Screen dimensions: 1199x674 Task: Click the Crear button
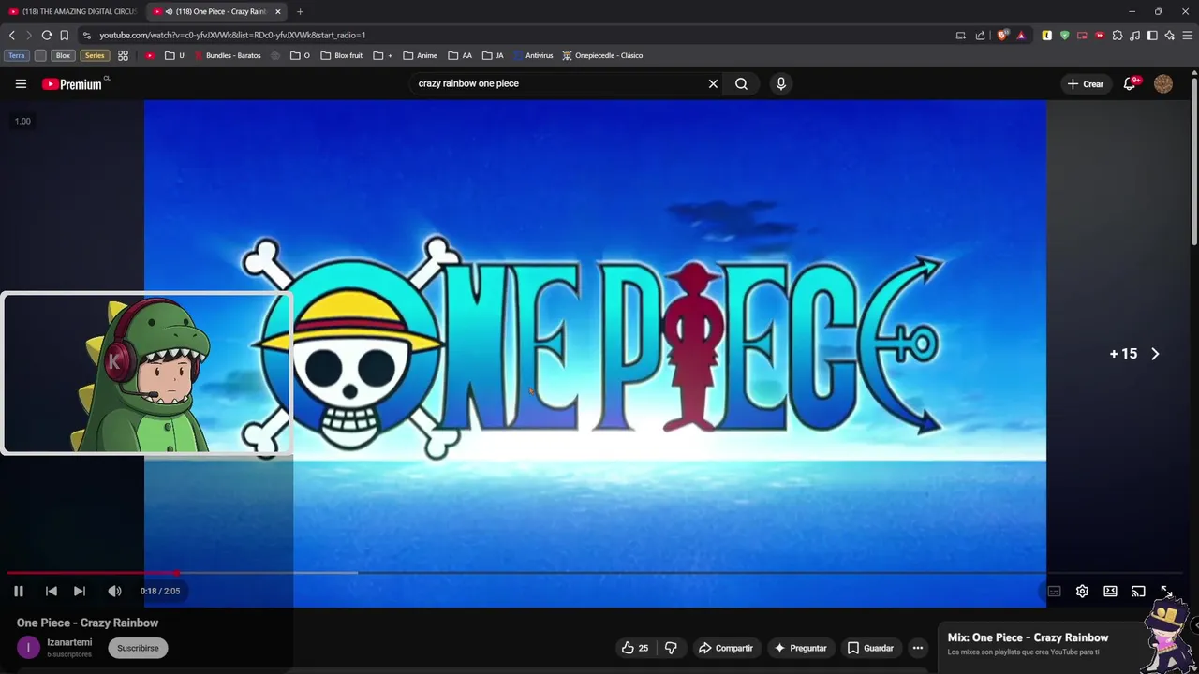1085,83
